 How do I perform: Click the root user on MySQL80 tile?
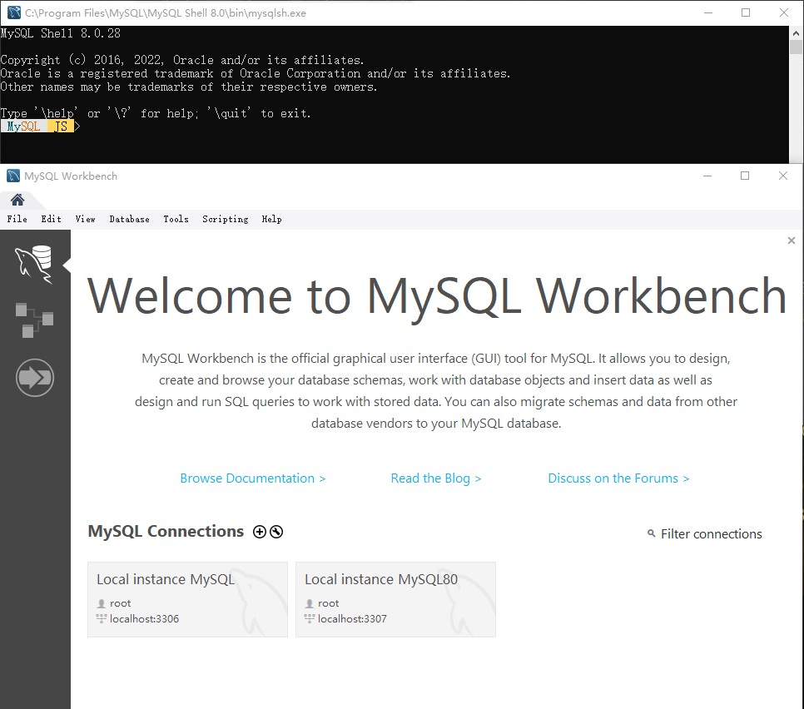pos(328,603)
